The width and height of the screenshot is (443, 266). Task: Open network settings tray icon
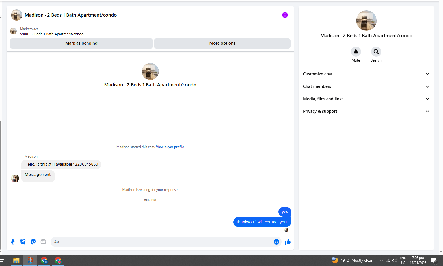point(388,260)
